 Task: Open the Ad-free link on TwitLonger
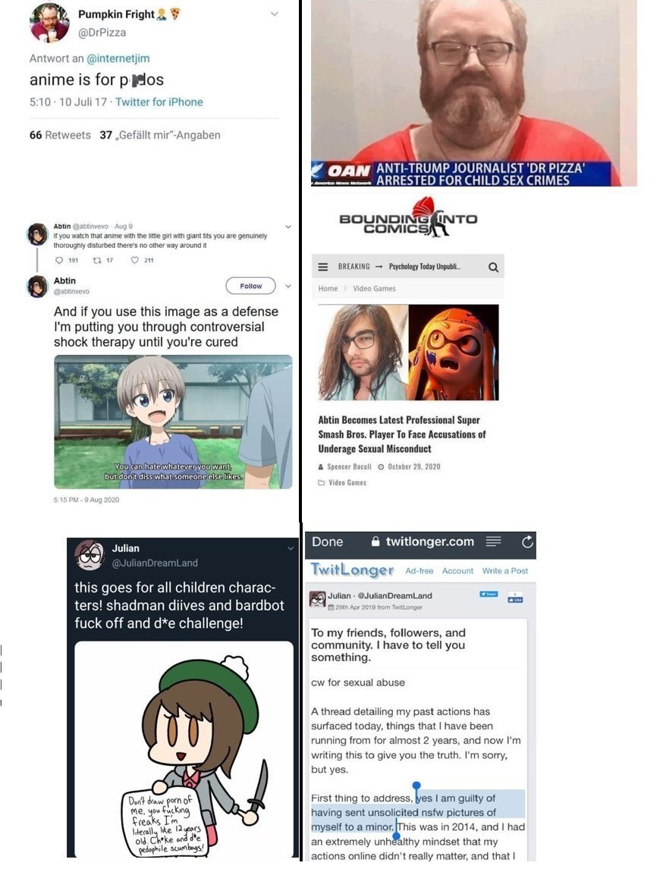click(419, 570)
